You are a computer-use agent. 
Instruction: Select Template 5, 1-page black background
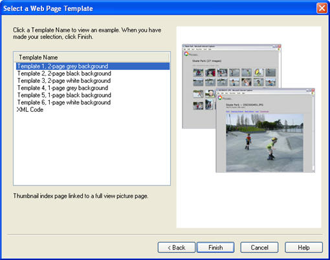coord(64,95)
